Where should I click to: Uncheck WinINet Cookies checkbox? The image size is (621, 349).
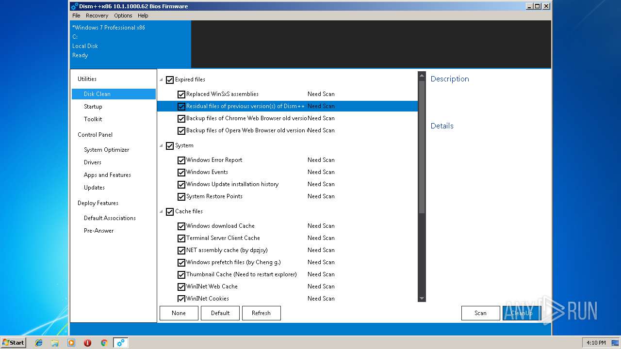(181, 299)
